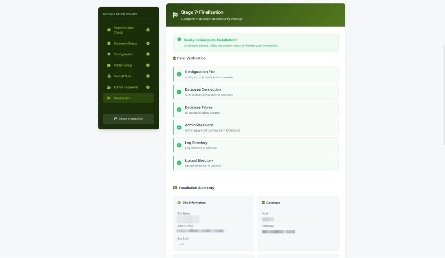Select the Finalization stage in sidebar
This screenshot has height=258, width=445.
click(128, 98)
